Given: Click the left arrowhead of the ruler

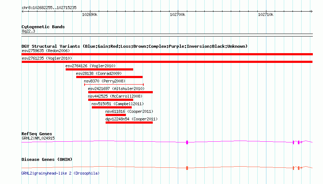Looking at the screenshot, I should click(x=23, y=11).
